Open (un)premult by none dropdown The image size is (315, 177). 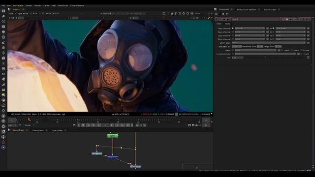265,54
